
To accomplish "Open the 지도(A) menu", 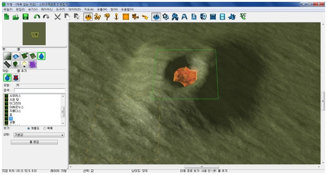I will pos(89,9).
